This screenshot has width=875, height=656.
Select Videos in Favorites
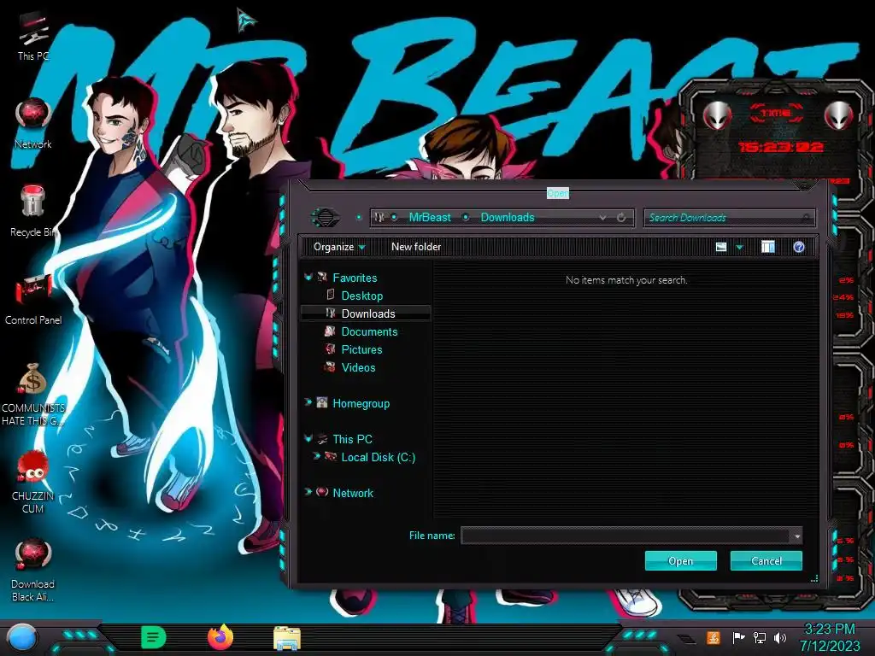click(x=358, y=367)
